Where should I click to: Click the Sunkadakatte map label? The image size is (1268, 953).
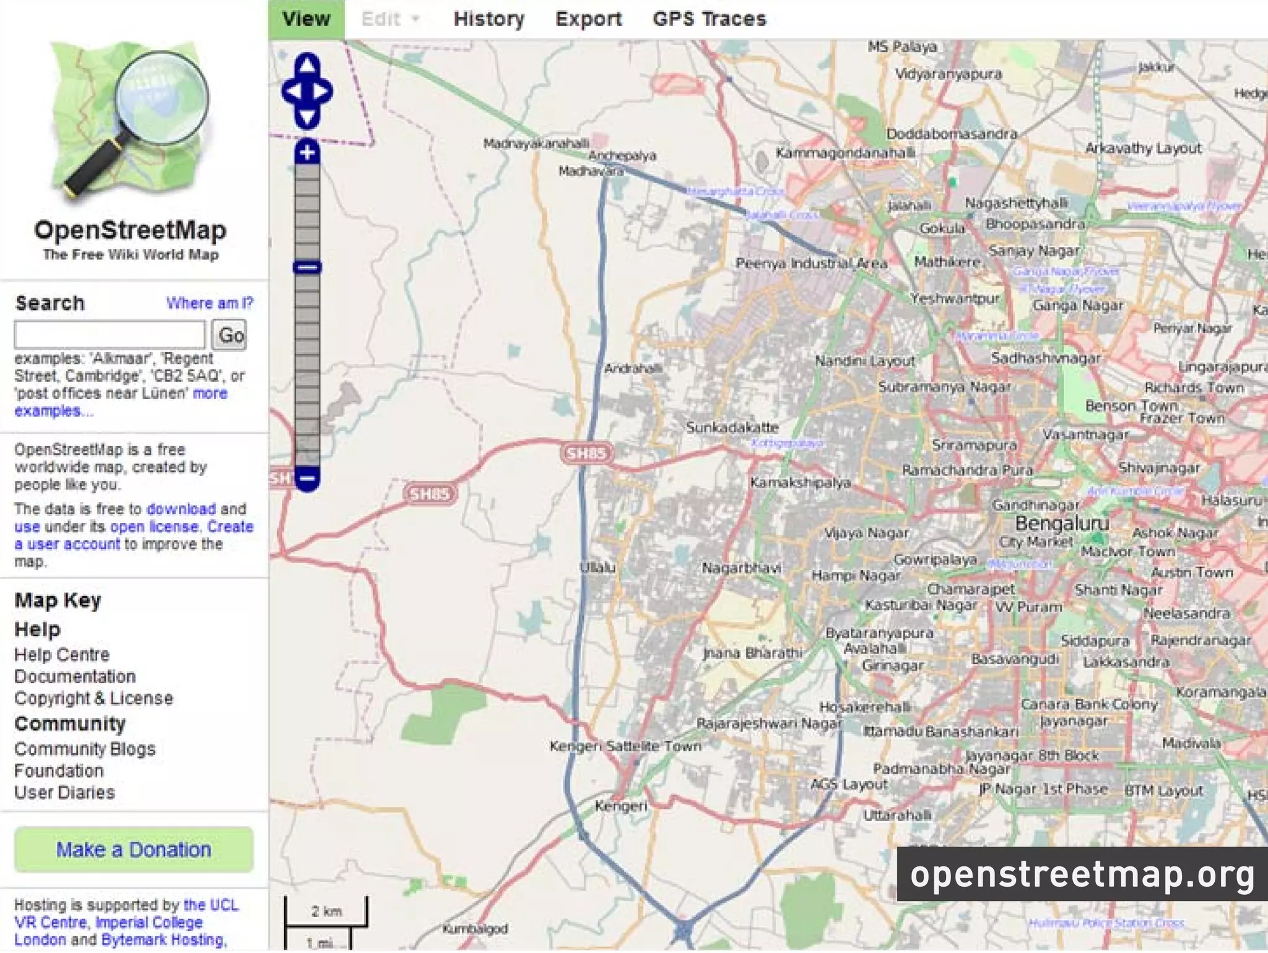732,427
